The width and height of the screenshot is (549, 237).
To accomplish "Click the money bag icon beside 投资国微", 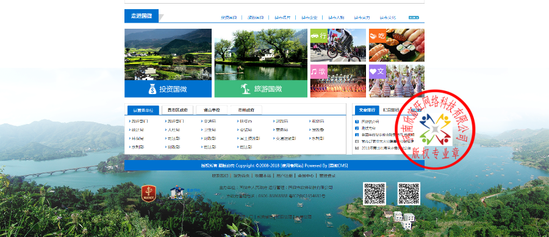I will 152,89.
